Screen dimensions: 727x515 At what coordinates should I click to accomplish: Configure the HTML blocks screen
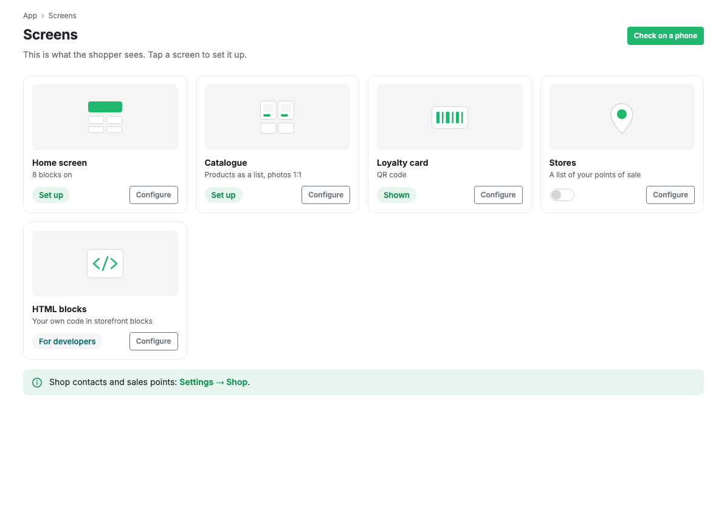click(153, 341)
